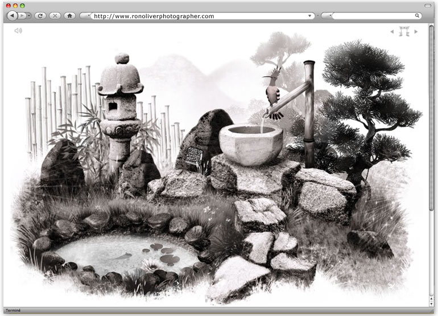Click the scrollbar up arrow at bottom

tap(431, 300)
